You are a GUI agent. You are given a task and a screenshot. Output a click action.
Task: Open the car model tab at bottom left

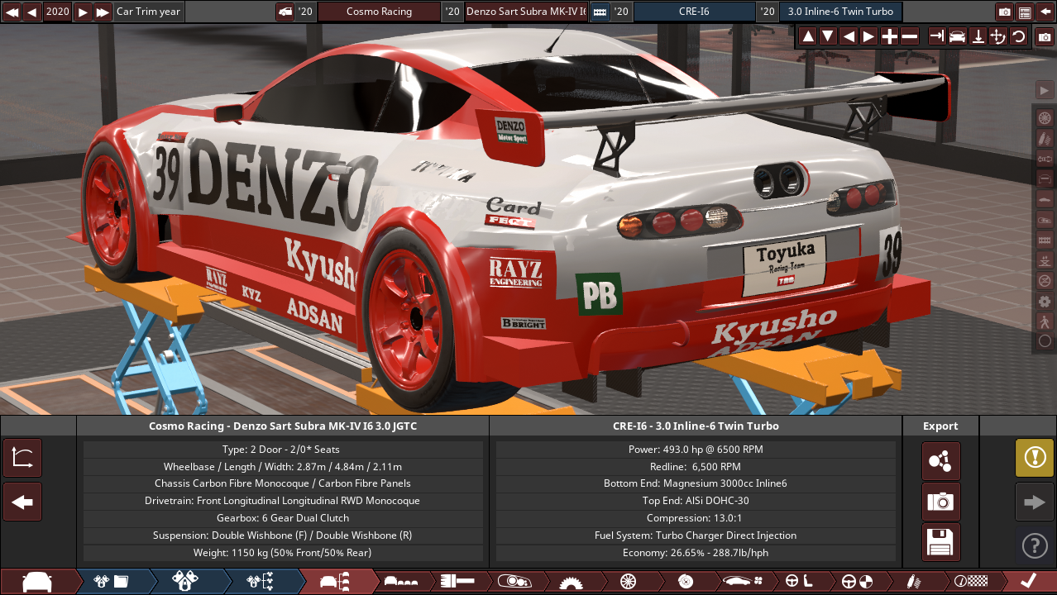[37, 582]
